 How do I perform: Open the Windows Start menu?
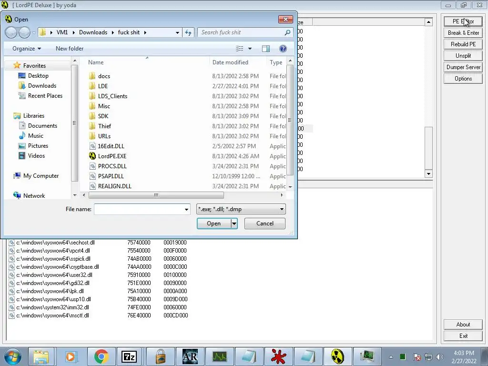[12, 356]
